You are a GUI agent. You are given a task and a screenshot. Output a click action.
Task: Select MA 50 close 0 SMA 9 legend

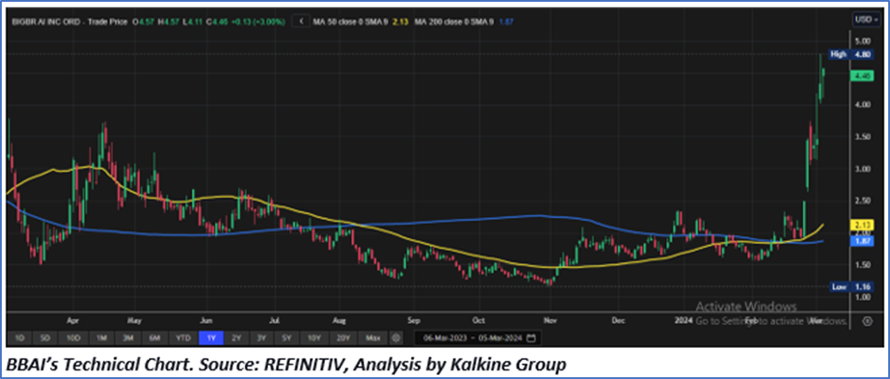point(353,22)
